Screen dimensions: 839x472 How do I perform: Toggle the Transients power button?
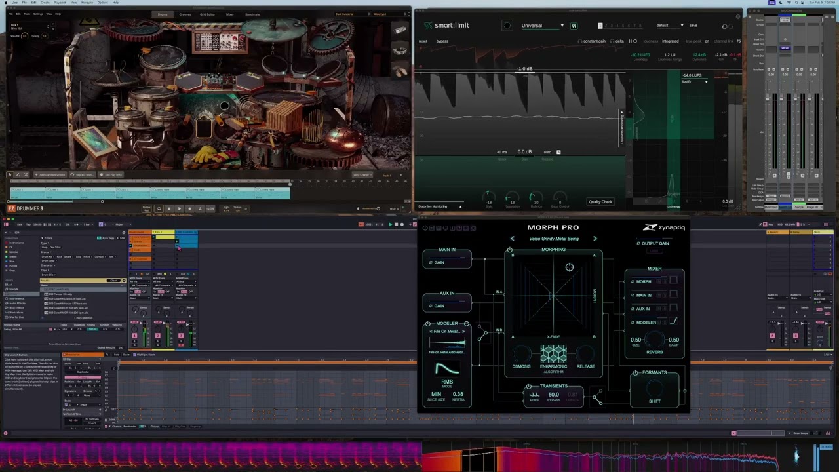coord(528,386)
